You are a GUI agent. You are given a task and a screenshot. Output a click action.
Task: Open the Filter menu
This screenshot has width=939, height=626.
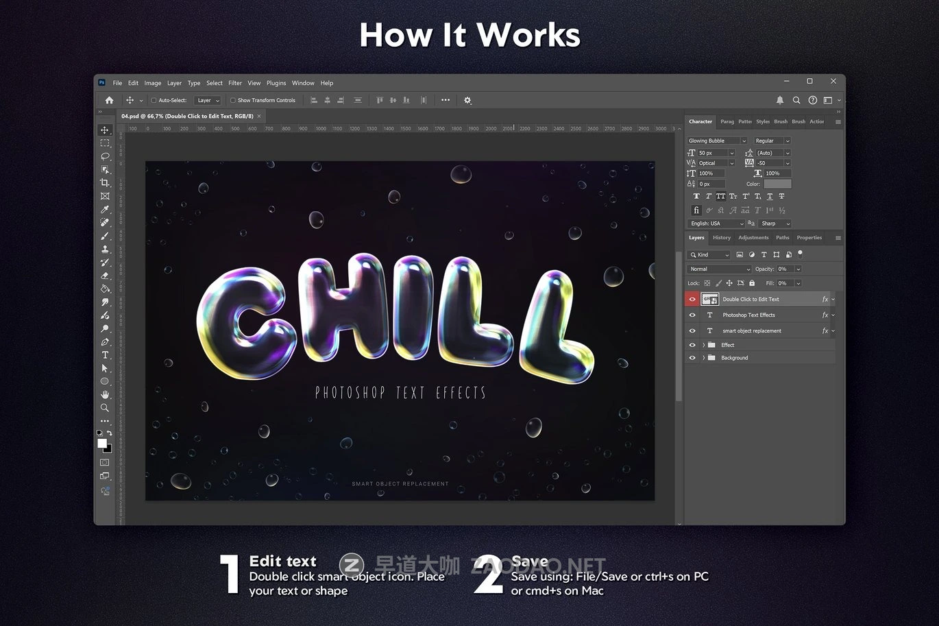click(235, 83)
